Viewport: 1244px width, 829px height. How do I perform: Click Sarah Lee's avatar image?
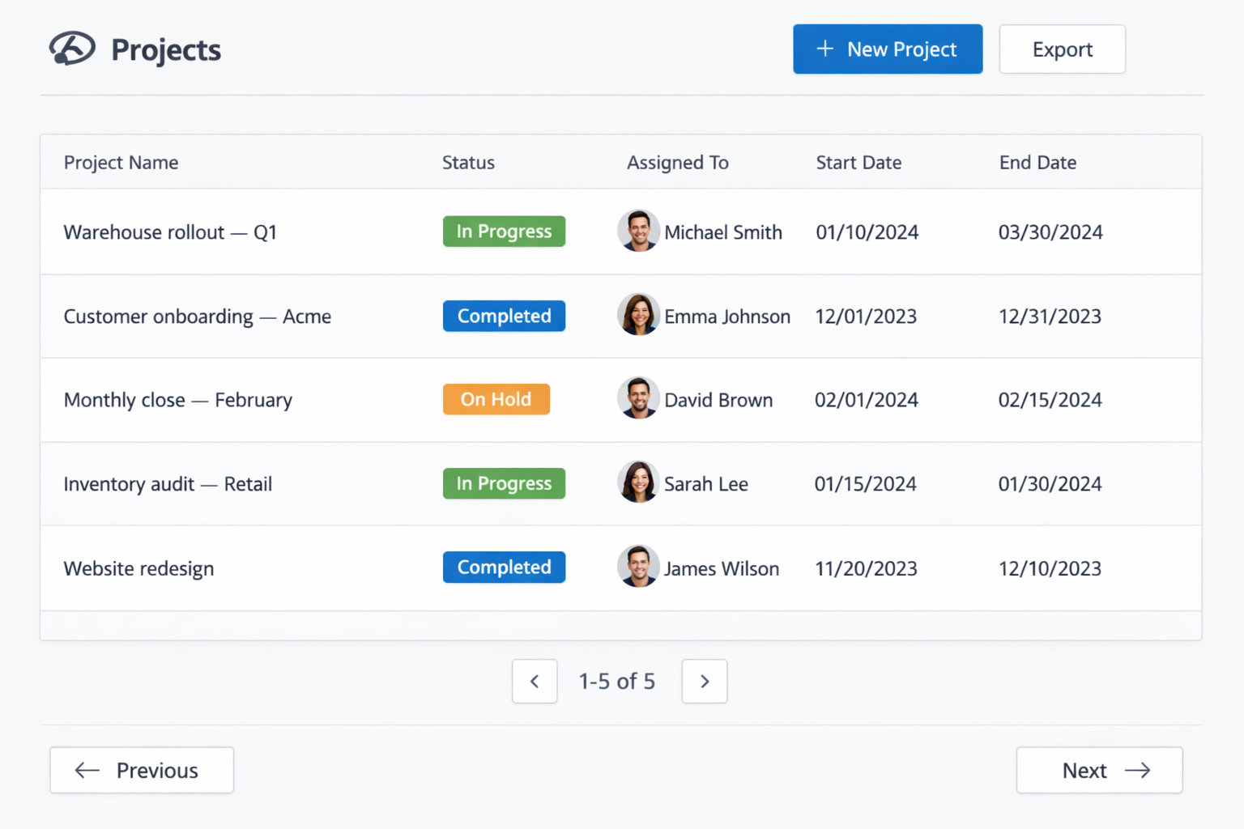point(638,482)
